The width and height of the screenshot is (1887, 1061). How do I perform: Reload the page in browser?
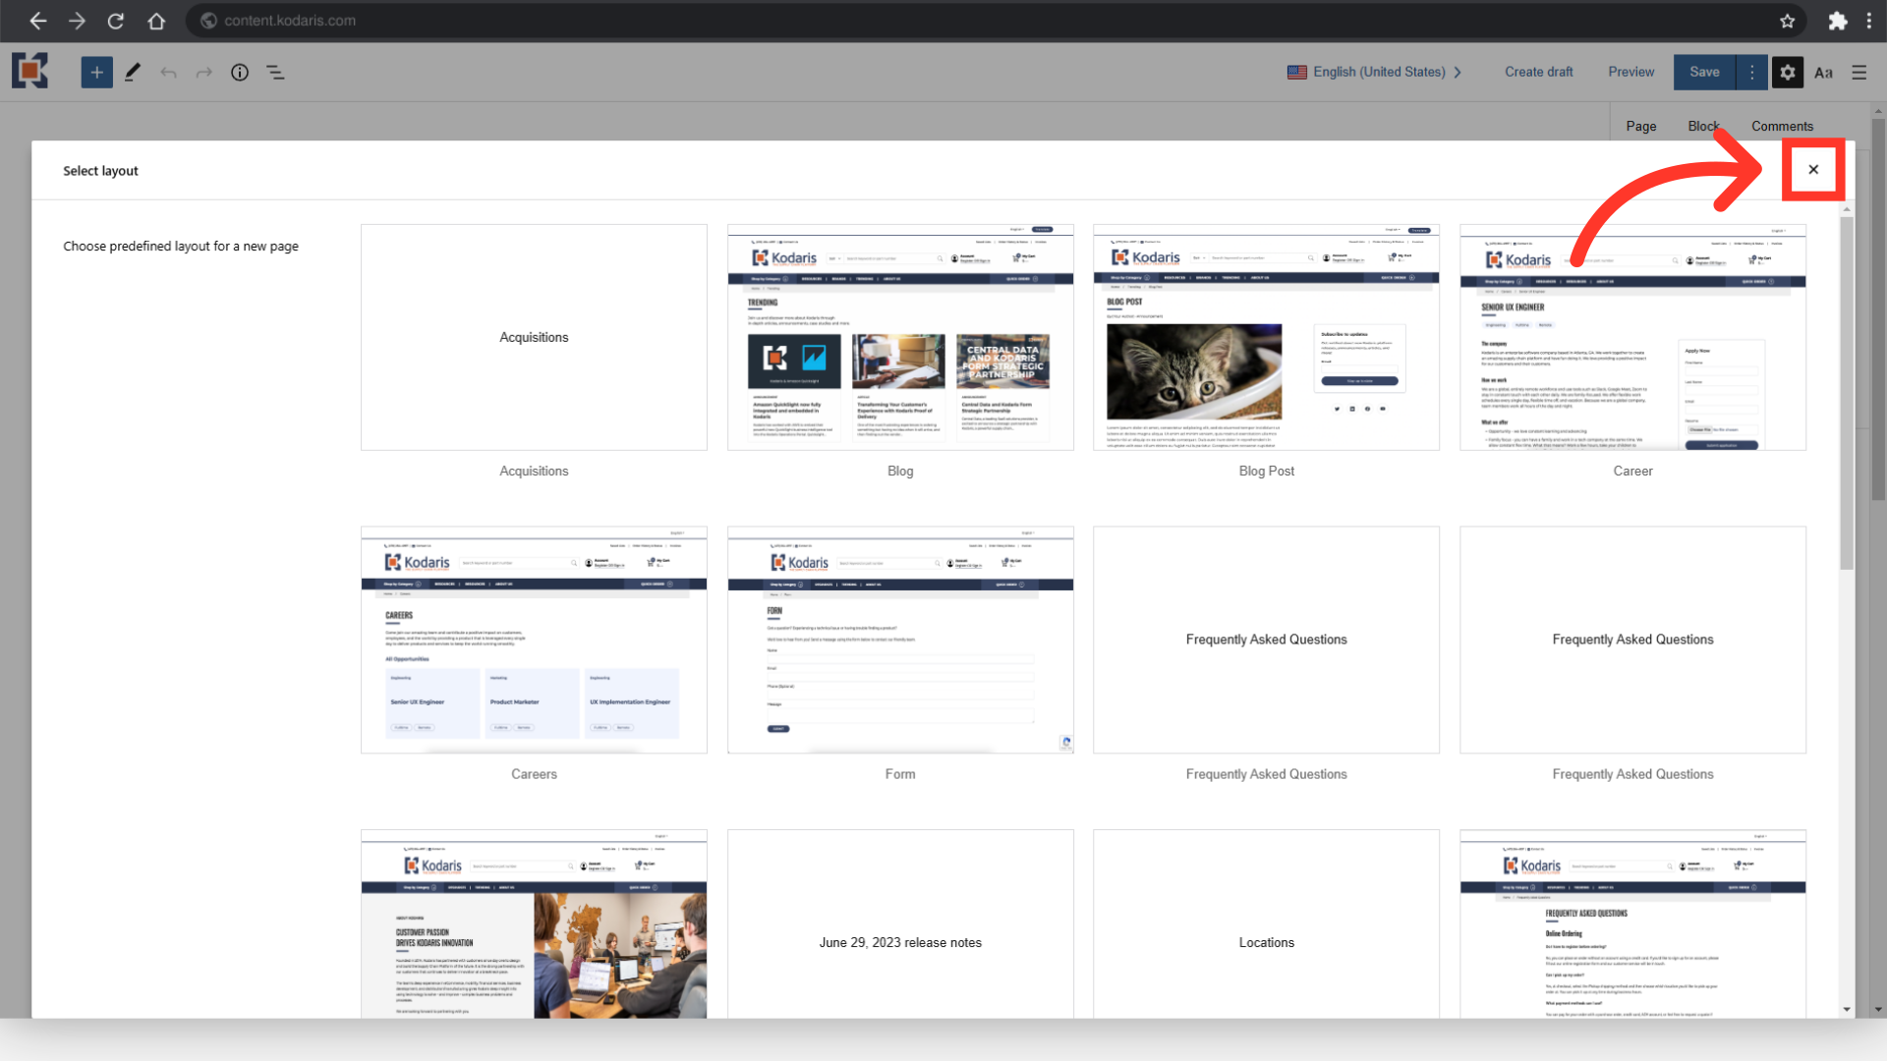pyautogui.click(x=116, y=21)
